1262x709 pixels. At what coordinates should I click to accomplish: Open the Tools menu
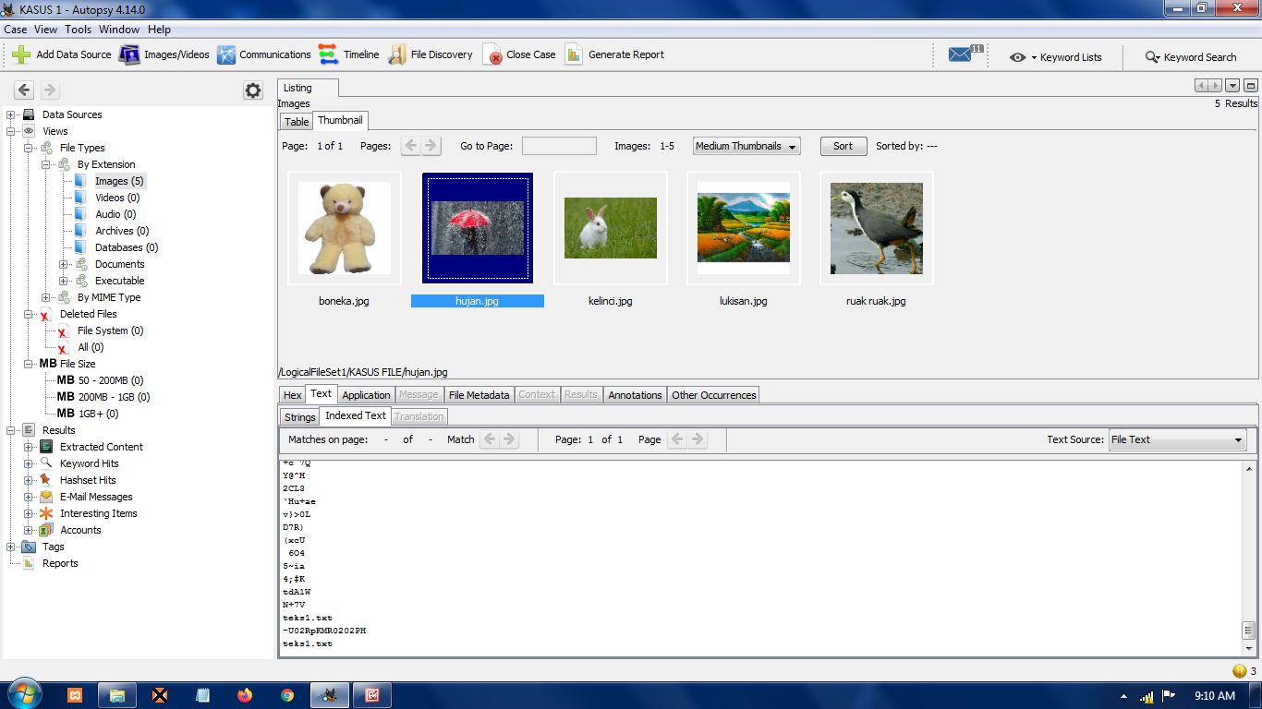tap(78, 30)
